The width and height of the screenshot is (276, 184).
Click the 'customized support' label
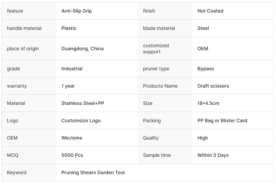156,49
